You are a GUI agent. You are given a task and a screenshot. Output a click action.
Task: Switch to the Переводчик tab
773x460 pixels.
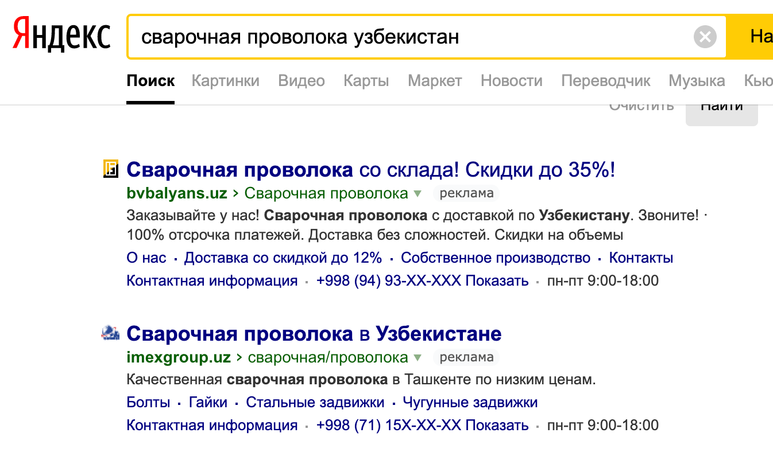tap(605, 81)
